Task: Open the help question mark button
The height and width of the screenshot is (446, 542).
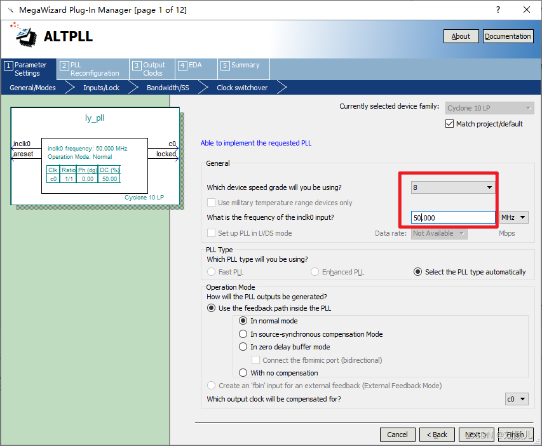Action: coord(498,10)
